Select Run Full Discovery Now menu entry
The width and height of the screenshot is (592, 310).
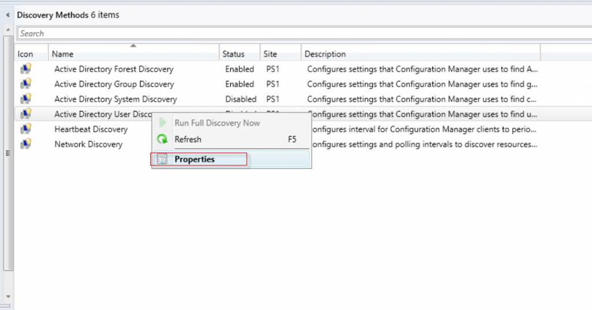point(231,123)
